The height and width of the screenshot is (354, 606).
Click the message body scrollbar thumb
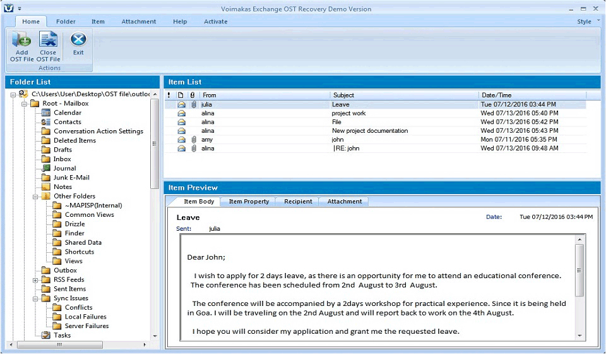tap(579, 271)
